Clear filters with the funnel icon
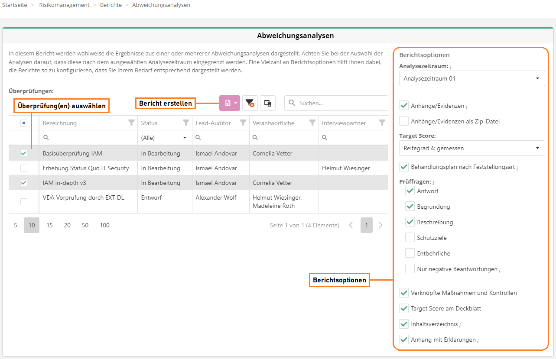The width and height of the screenshot is (556, 359). pyautogui.click(x=249, y=103)
